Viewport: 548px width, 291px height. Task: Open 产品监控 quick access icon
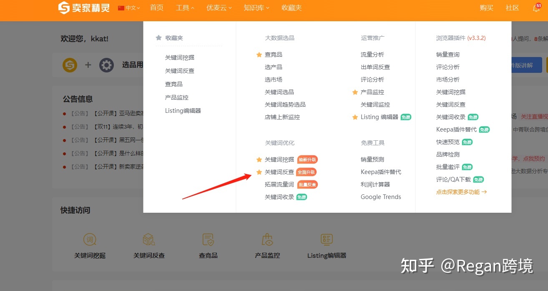point(267,240)
